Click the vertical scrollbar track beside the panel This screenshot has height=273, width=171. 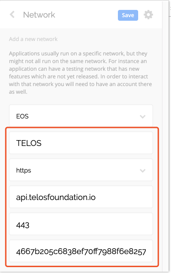166,136
